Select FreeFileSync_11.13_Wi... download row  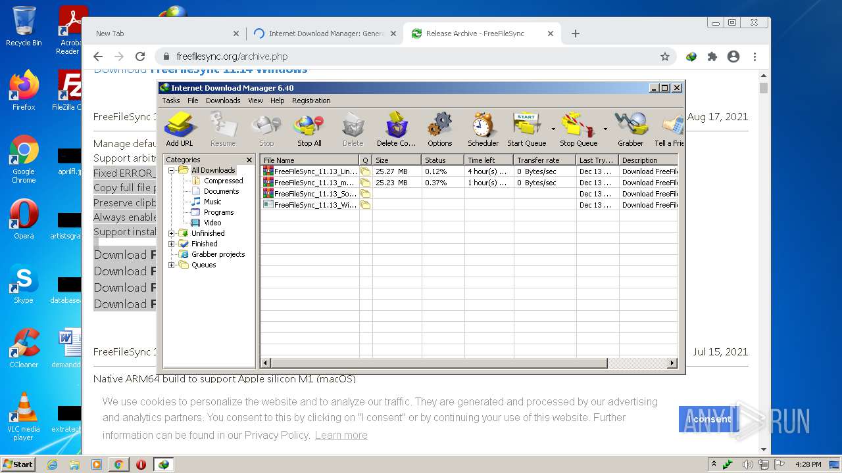click(x=469, y=204)
